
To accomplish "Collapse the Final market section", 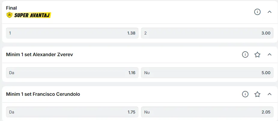I will (269, 12).
